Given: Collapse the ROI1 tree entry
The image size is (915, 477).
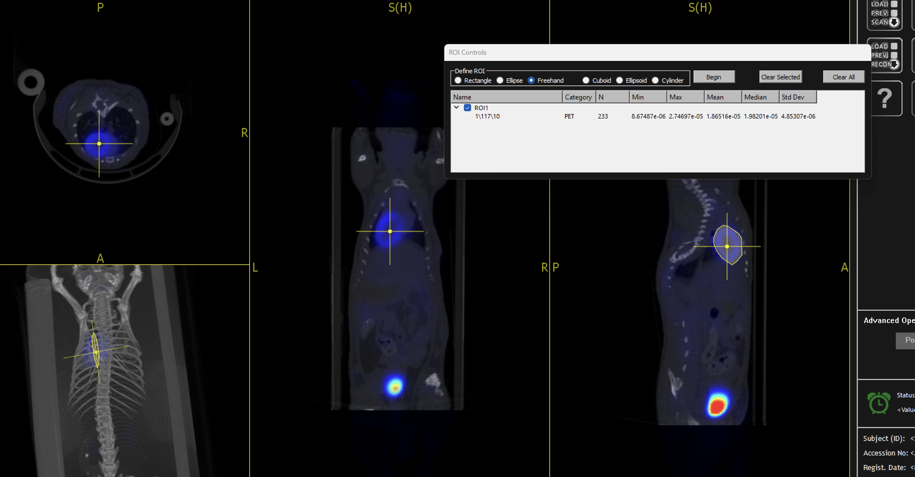Looking at the screenshot, I should pos(456,107).
